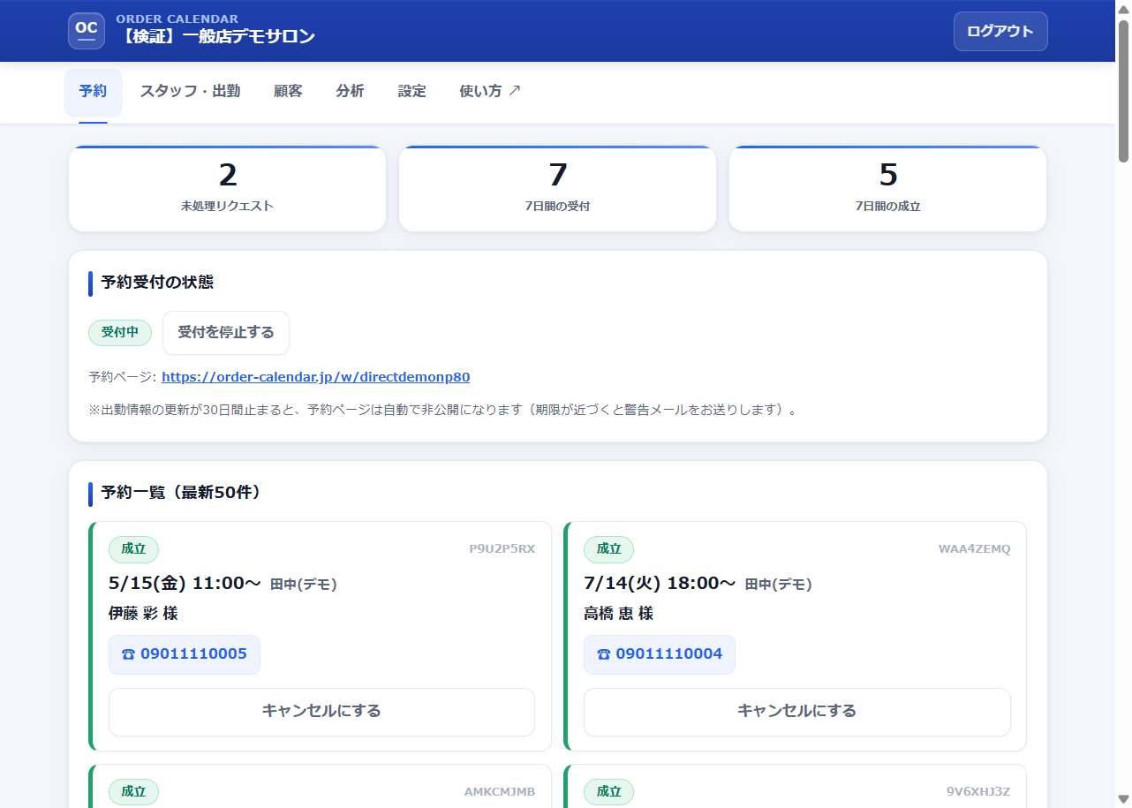1132x808 pixels.
Task: Click the scrollbar up arrow
Action: pos(1124,8)
